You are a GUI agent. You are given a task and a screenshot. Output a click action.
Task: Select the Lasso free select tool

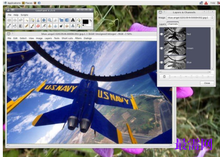coord(21,20)
